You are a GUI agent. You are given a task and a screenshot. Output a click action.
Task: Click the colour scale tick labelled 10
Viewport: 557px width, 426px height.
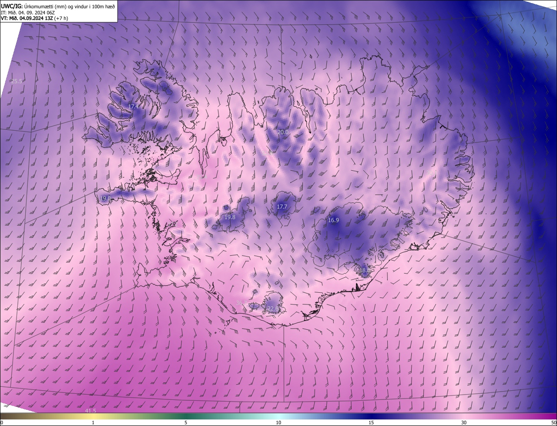tap(278, 423)
